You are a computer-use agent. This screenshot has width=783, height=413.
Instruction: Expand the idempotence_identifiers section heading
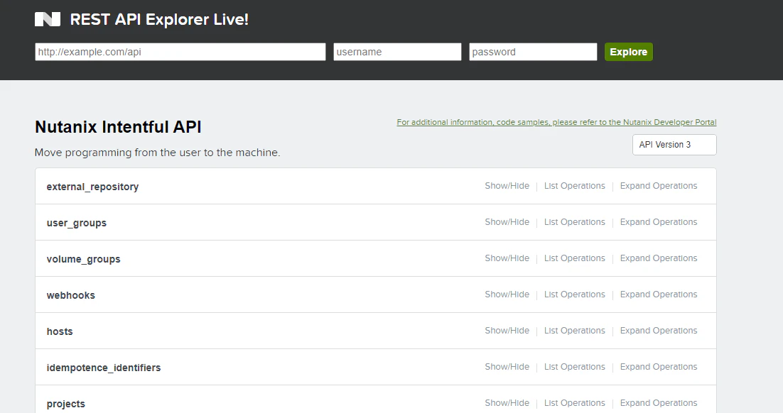click(103, 368)
